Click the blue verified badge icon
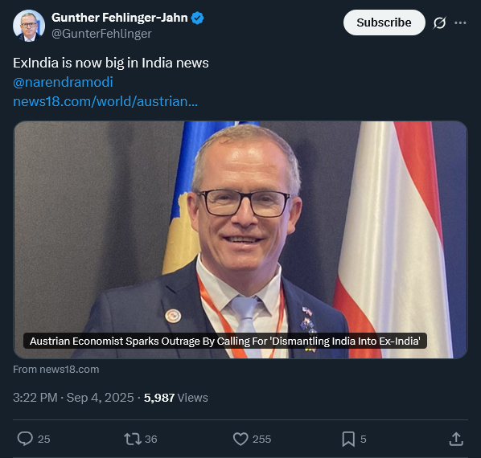Viewport: 481px width, 458px height. [x=197, y=18]
